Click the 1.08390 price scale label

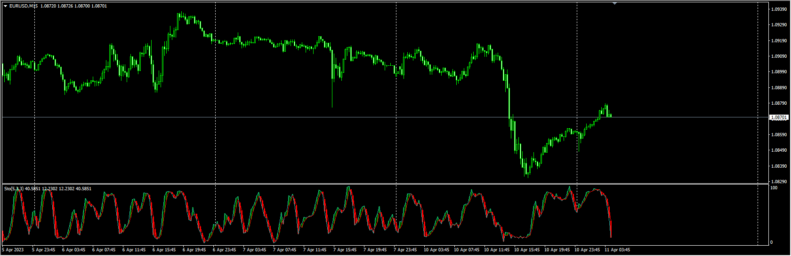tap(779, 166)
